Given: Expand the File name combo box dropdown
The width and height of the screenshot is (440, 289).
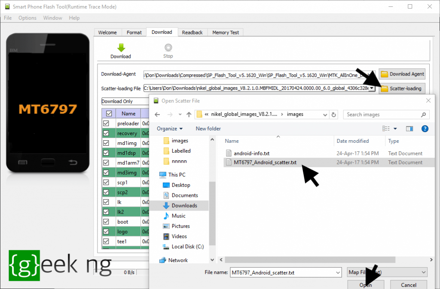Looking at the screenshot, I should click(x=338, y=272).
